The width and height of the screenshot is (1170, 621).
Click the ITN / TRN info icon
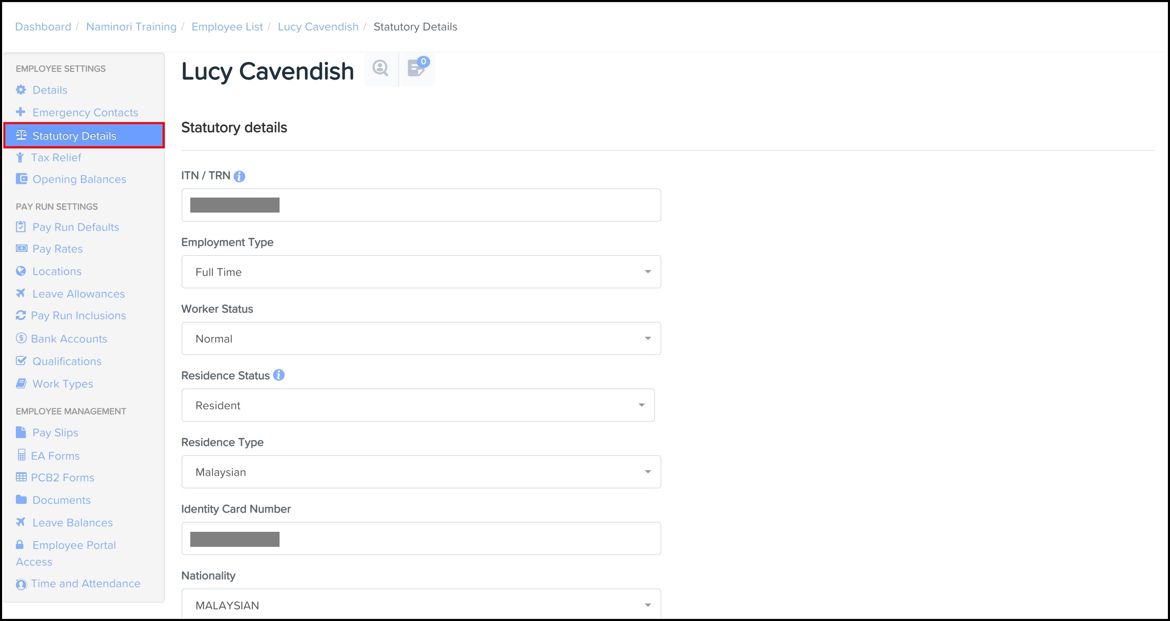tap(240, 176)
